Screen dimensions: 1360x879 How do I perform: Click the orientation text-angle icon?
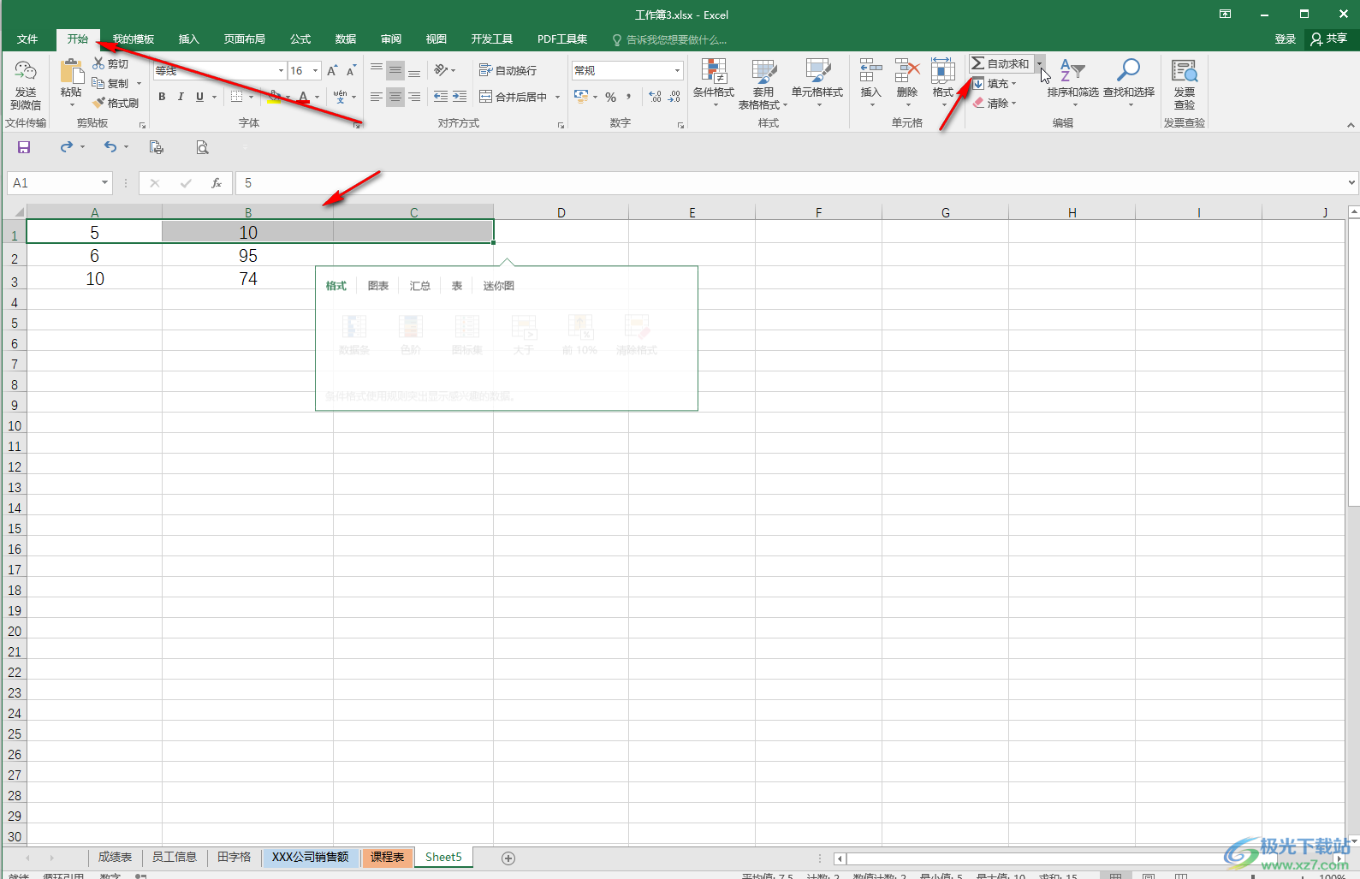click(x=441, y=70)
